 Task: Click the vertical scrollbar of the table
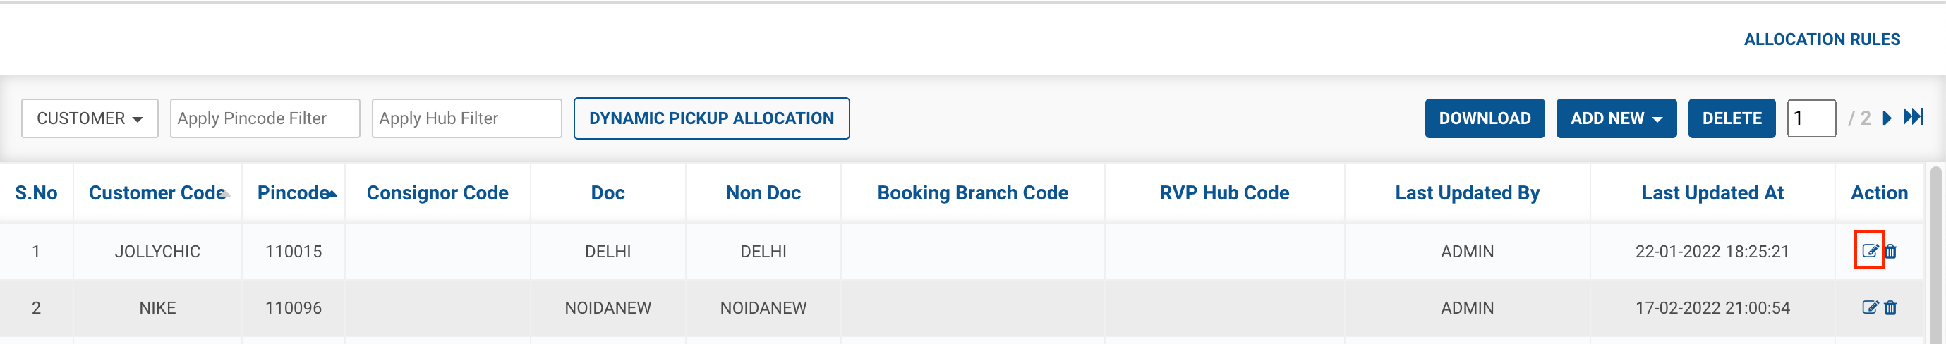(x=1935, y=249)
